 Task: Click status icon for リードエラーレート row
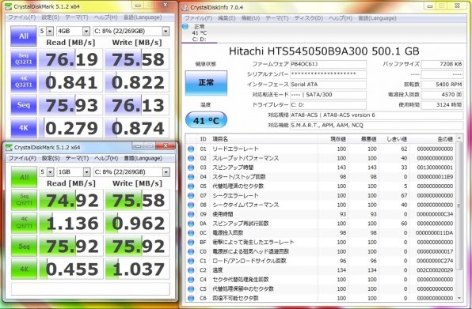pos(191,149)
